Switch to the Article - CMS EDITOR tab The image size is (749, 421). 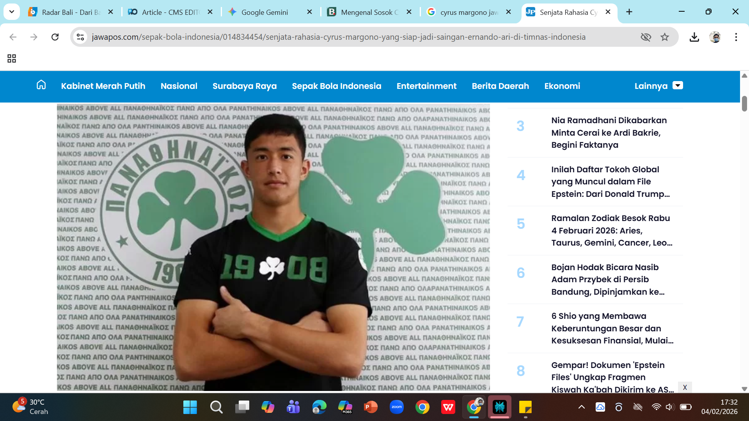[x=170, y=12]
